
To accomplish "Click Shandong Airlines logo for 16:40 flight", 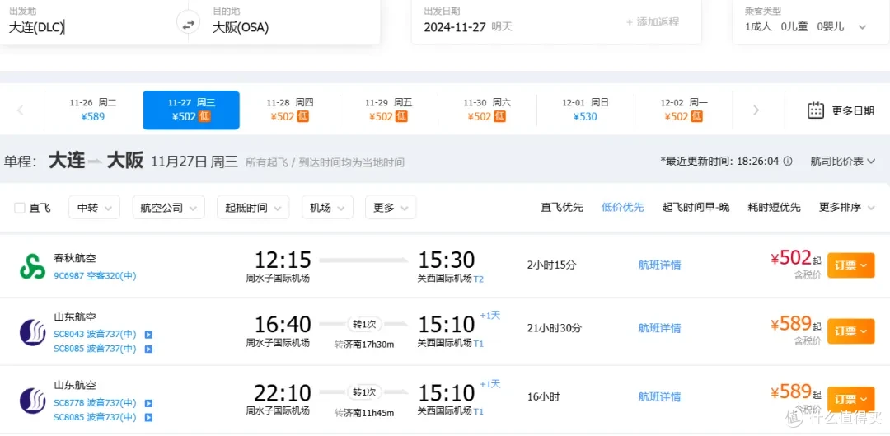I will [32, 333].
